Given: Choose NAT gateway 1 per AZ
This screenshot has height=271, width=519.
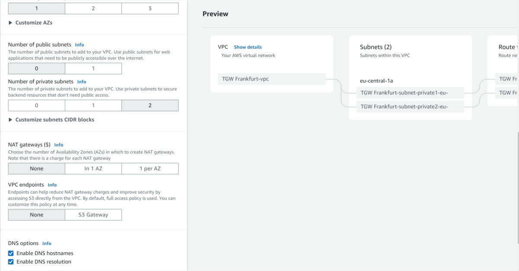Looking at the screenshot, I should 150,169.
